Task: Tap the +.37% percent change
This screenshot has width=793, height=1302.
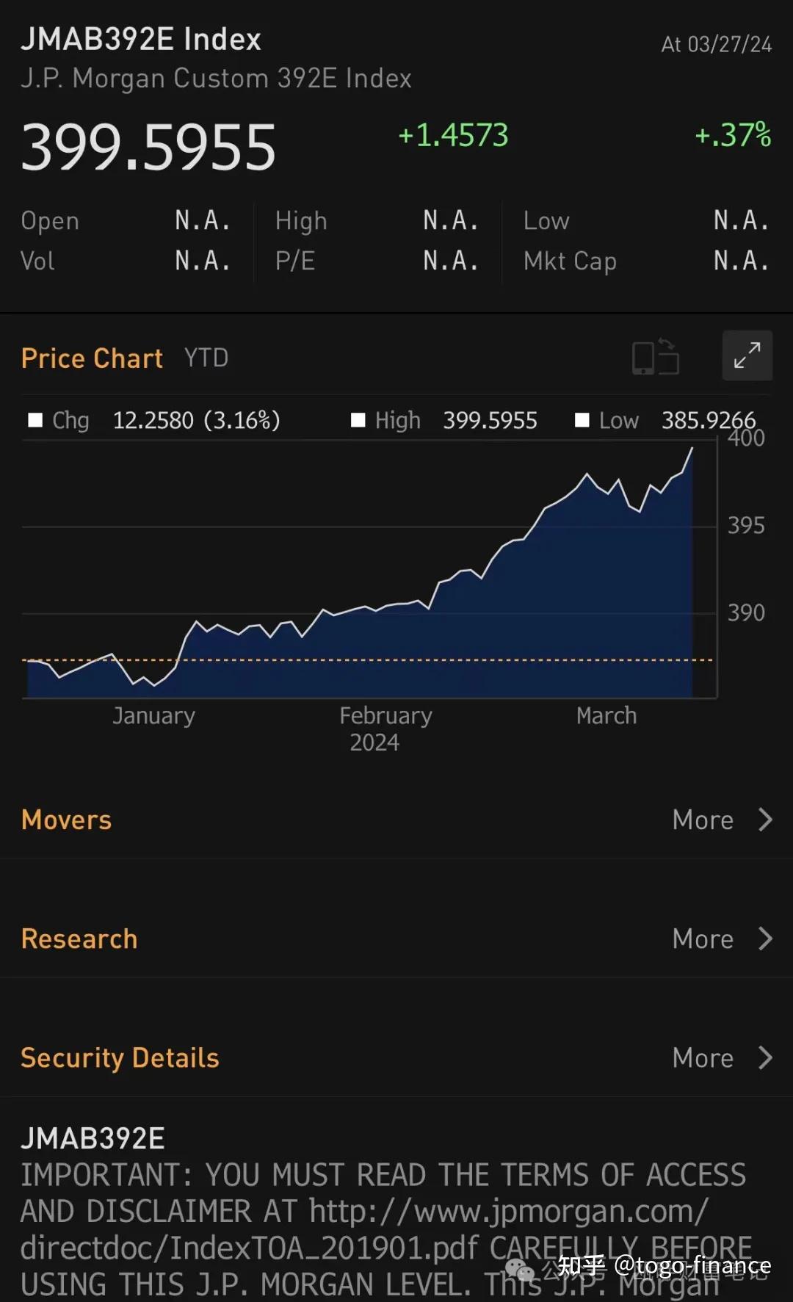Action: point(733,135)
